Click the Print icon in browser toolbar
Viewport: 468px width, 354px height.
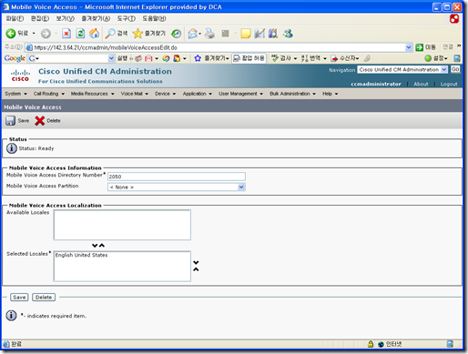(x=209, y=34)
